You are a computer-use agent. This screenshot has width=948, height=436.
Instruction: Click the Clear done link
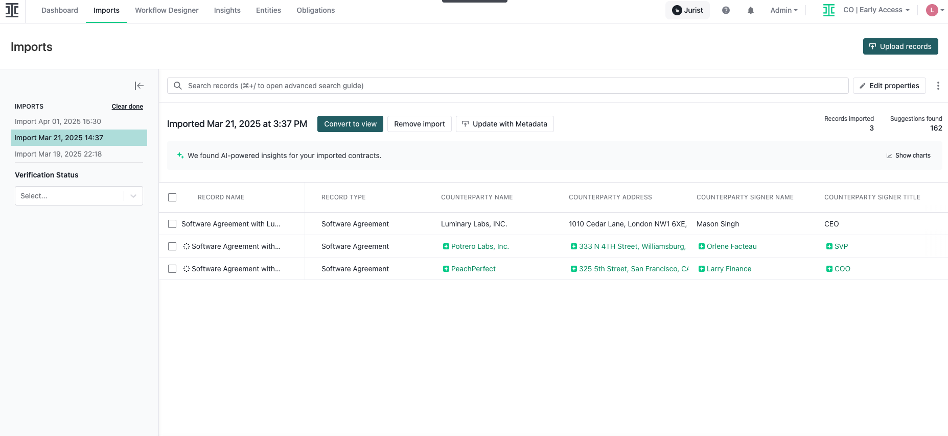[x=127, y=107]
